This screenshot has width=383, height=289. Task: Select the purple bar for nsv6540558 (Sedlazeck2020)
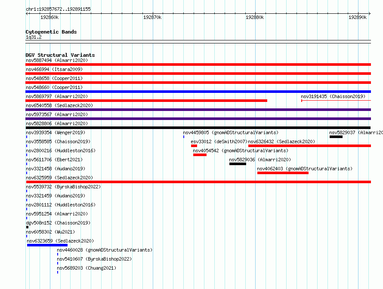coord(198,110)
